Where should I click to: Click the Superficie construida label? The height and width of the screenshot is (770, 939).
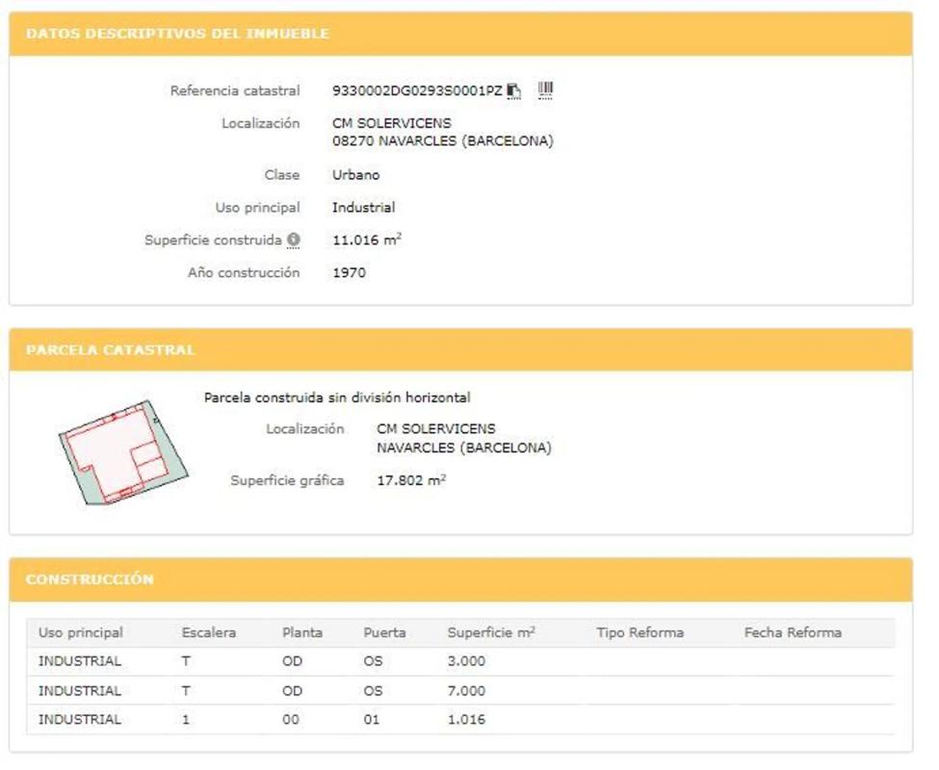[x=213, y=241]
